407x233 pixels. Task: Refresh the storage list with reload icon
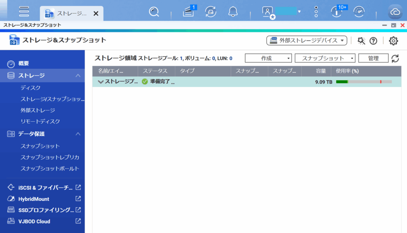(x=395, y=58)
